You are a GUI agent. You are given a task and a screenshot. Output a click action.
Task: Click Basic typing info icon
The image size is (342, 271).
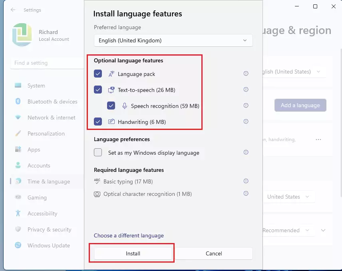coord(246,181)
